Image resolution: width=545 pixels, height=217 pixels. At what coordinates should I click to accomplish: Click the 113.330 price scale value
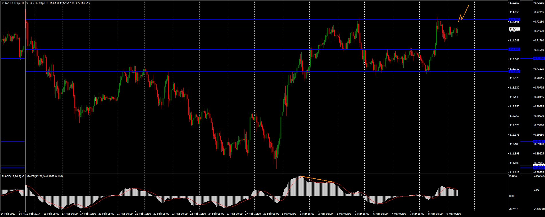click(x=515, y=88)
